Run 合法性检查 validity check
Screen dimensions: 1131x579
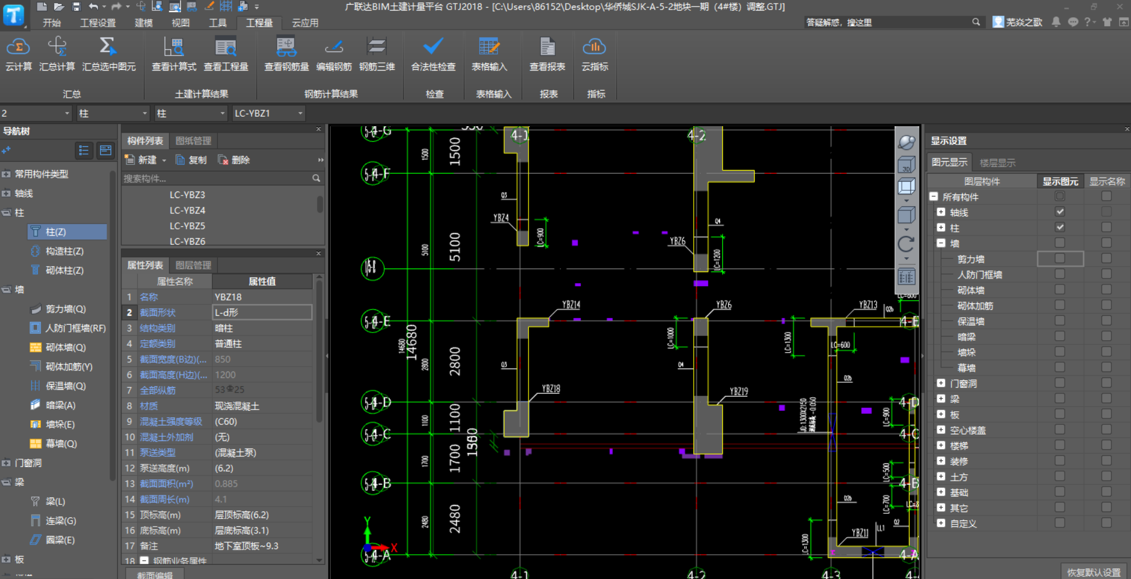(433, 54)
